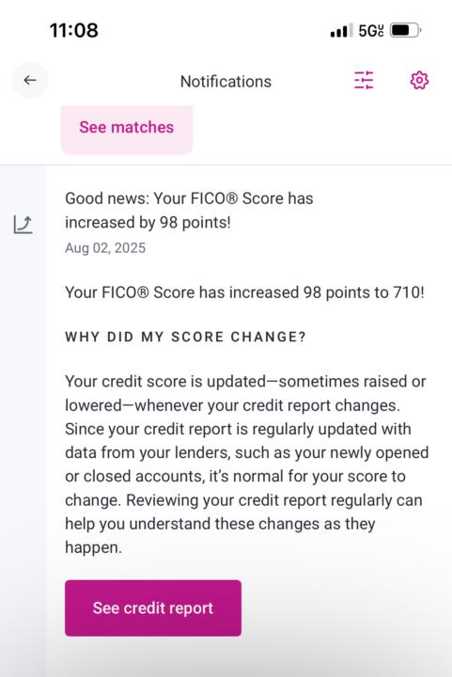The height and width of the screenshot is (677, 452).
Task: Tap the left gray notification sidebar strip
Action: (23, 421)
